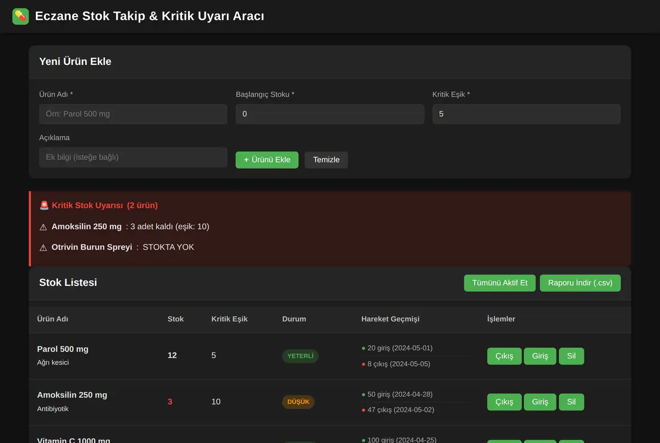Click the İşlemler column header

[x=501, y=319]
